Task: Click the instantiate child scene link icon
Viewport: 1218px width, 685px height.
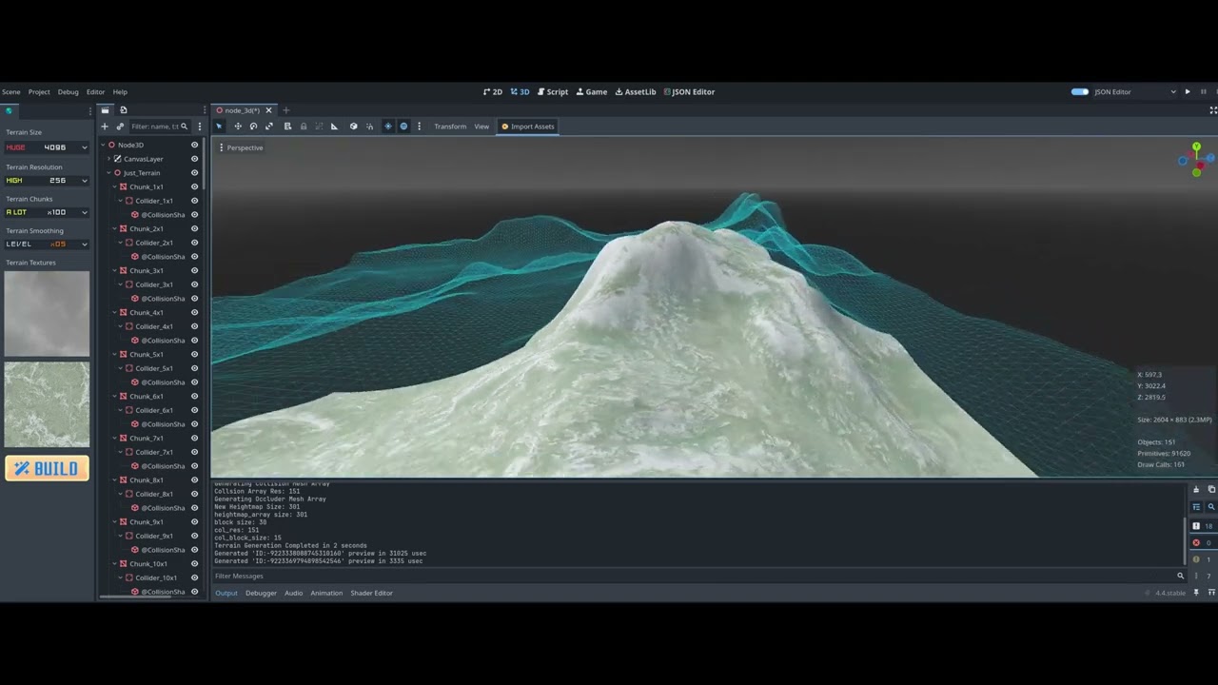Action: tap(120, 127)
